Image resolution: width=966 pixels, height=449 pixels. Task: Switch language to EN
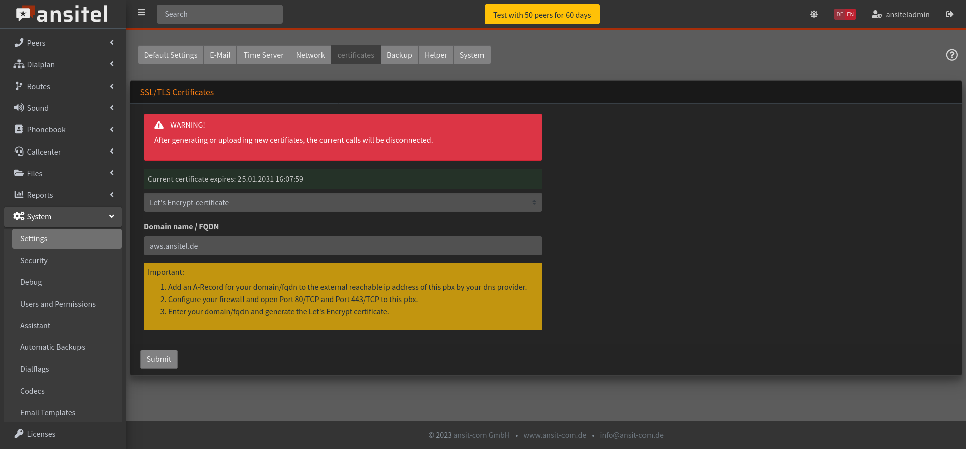(x=850, y=15)
